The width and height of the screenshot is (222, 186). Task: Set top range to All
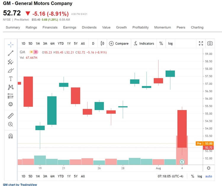pos(83,44)
